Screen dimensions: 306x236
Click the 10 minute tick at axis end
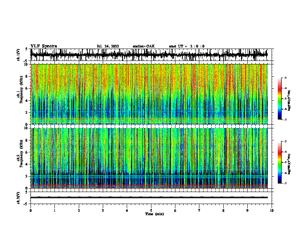pos(272,211)
